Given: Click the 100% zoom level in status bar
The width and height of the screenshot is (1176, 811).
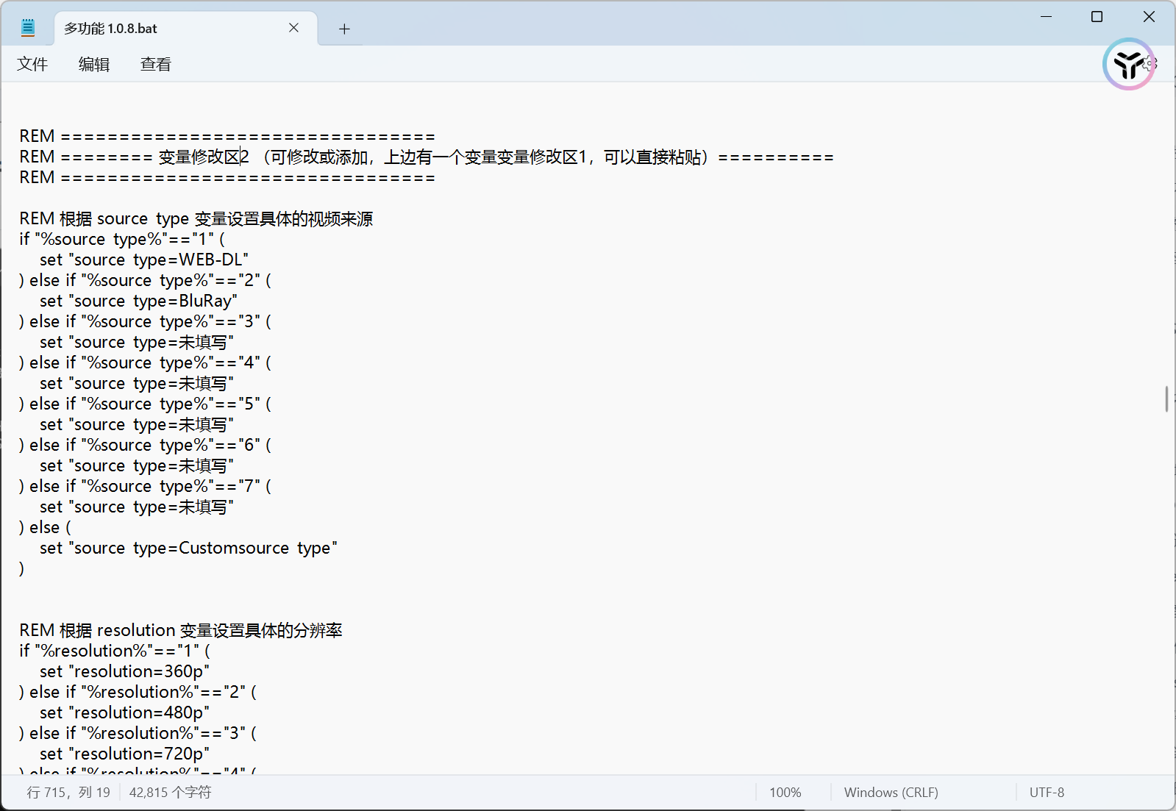Looking at the screenshot, I should pos(785,793).
